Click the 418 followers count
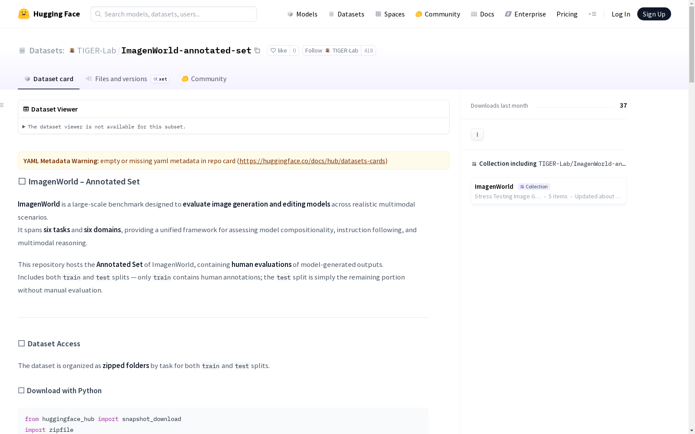The height and width of the screenshot is (434, 695). [x=368, y=50]
